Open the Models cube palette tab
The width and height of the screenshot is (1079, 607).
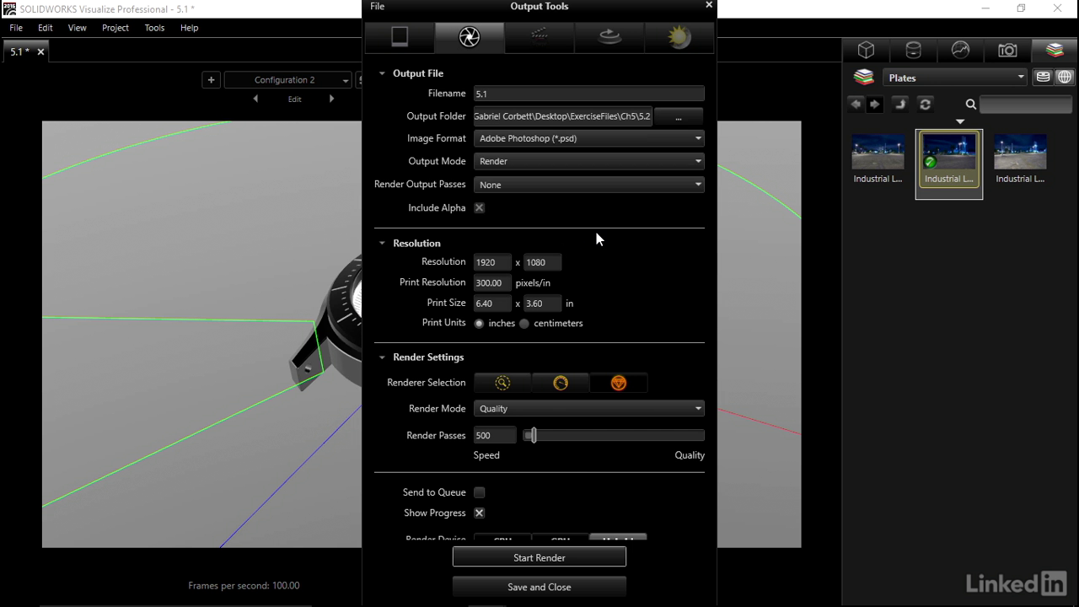point(866,51)
